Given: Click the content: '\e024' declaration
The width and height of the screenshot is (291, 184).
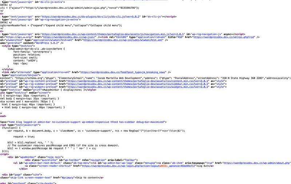Looking at the screenshot, I should [25, 60].
